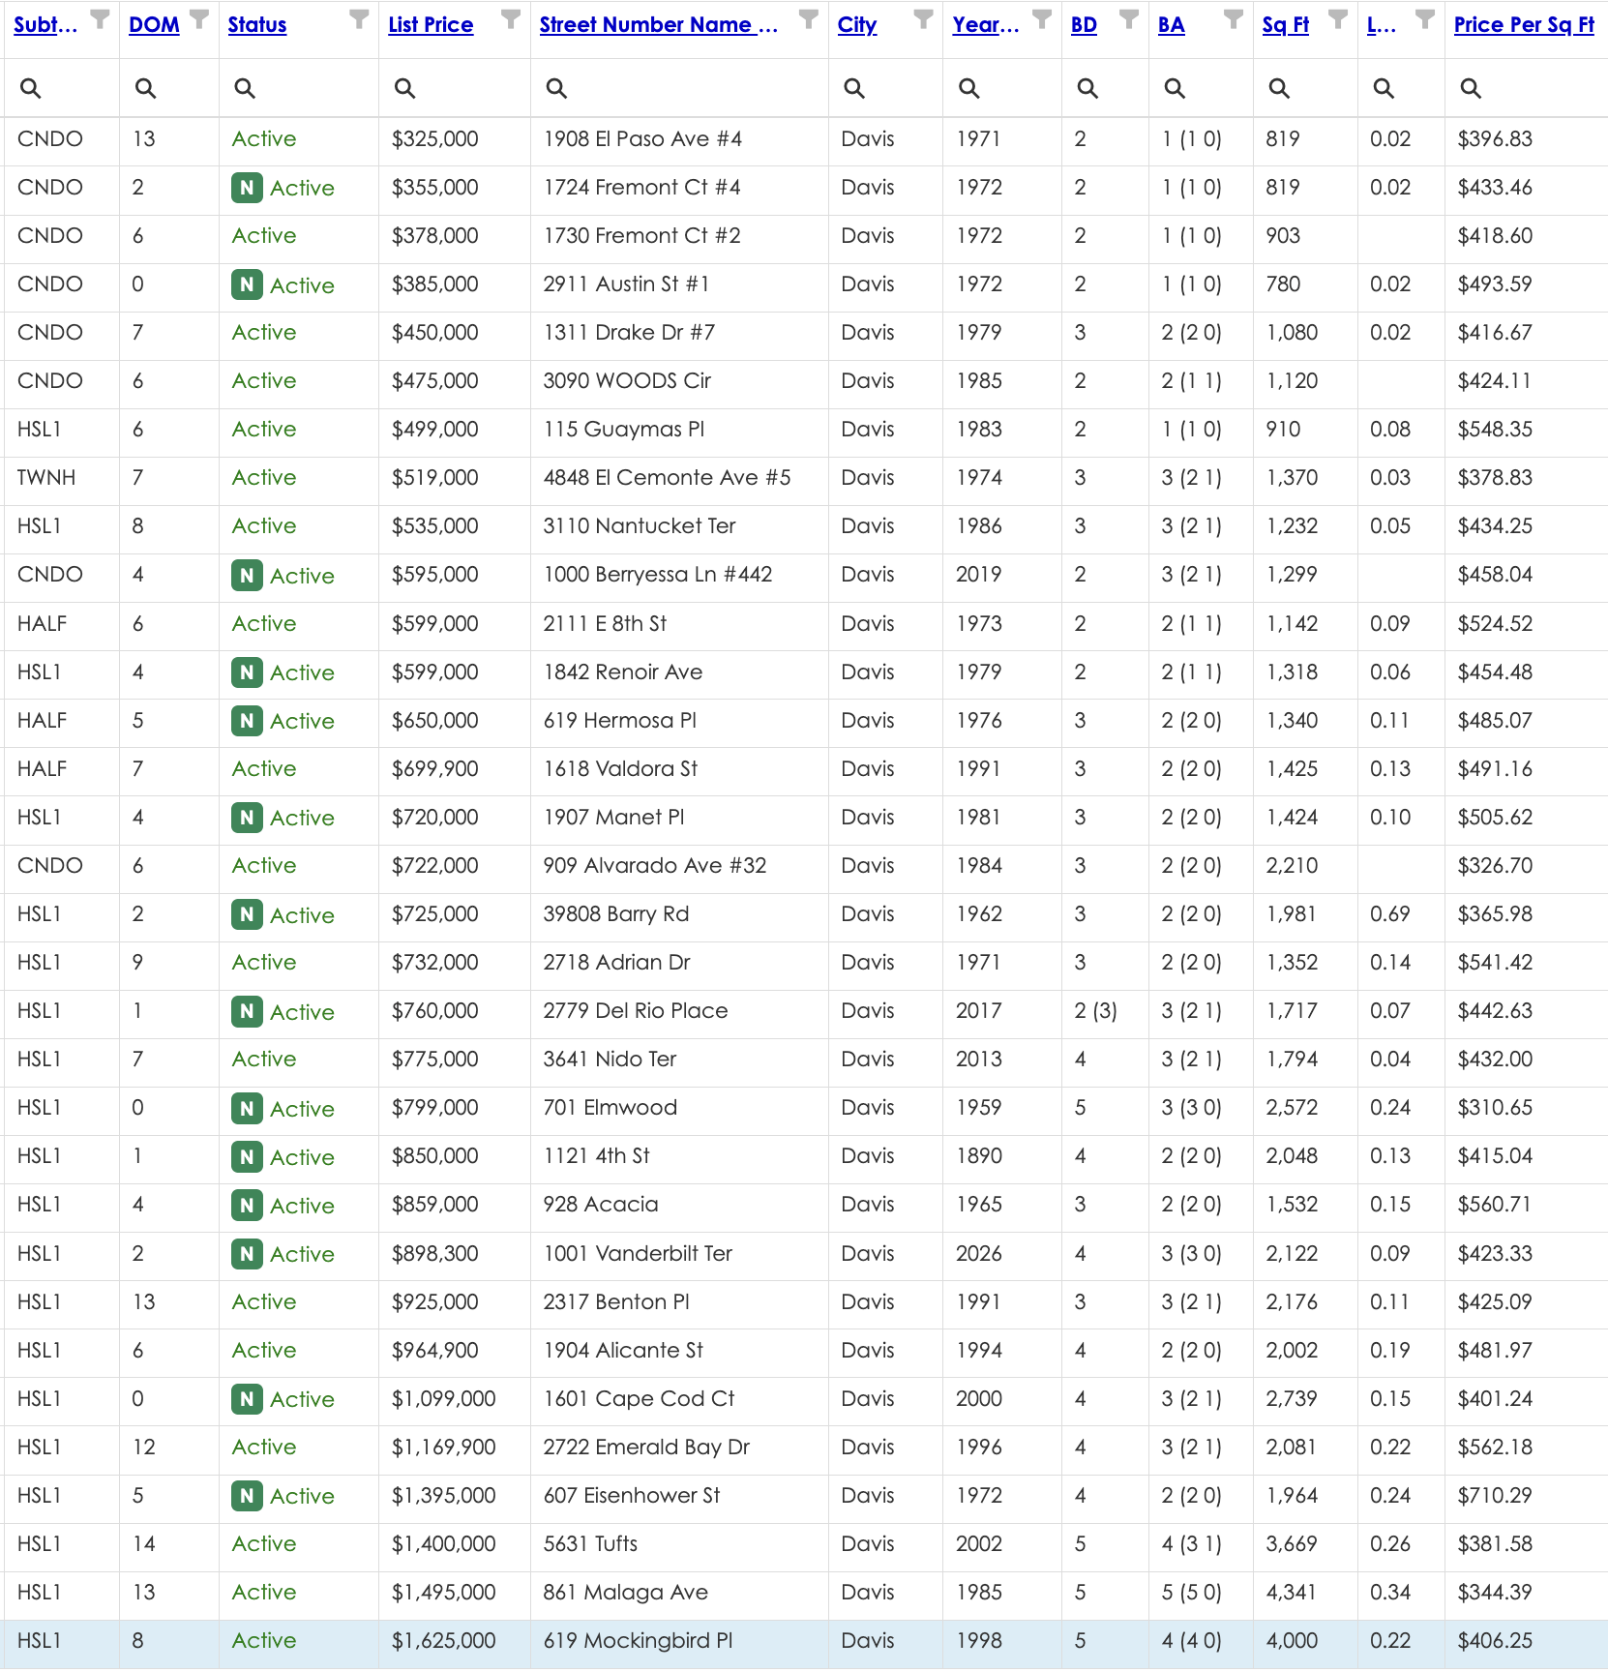Sort by the List Price column header

431,25
